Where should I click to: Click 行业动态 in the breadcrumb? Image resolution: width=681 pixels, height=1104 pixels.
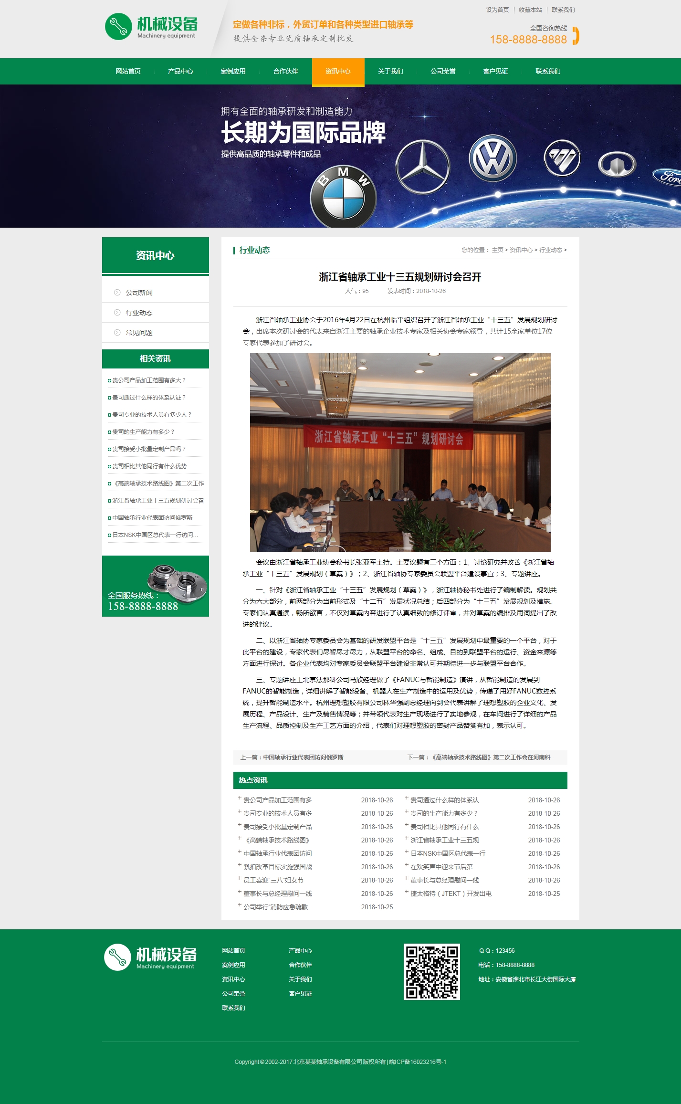tap(551, 250)
